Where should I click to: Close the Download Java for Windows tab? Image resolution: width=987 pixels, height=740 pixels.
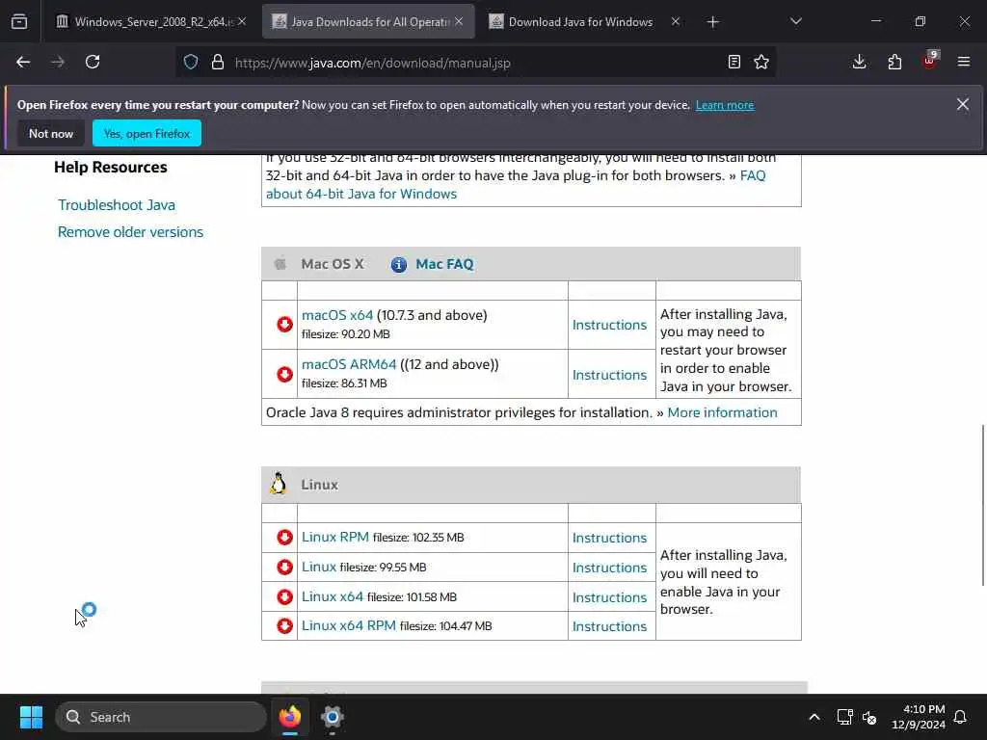(x=675, y=22)
